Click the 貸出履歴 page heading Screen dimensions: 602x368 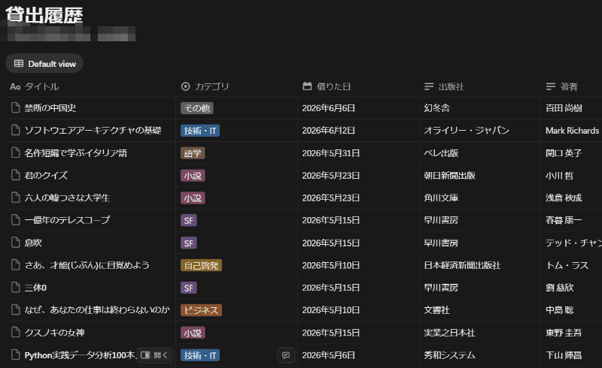pyautogui.click(x=44, y=15)
